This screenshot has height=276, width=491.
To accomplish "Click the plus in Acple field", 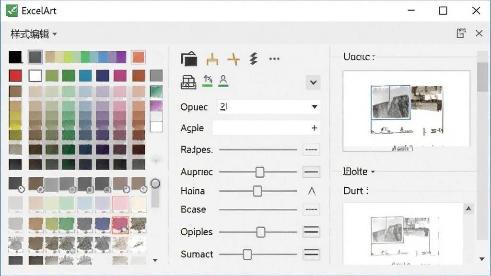I will click(x=315, y=128).
